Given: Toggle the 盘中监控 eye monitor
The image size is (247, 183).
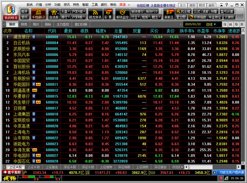Looking at the screenshot, I should [x=12, y=172].
